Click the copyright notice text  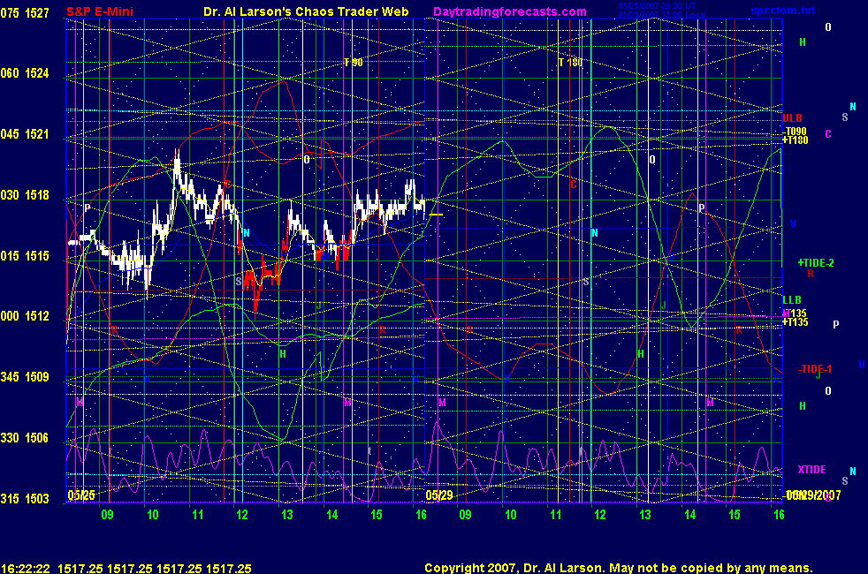619,568
